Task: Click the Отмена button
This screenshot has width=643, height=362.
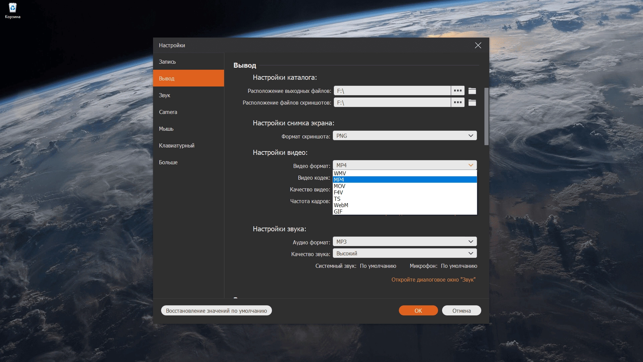Action: coord(461,311)
